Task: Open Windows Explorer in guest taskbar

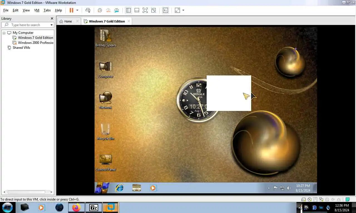Action: coord(136,188)
